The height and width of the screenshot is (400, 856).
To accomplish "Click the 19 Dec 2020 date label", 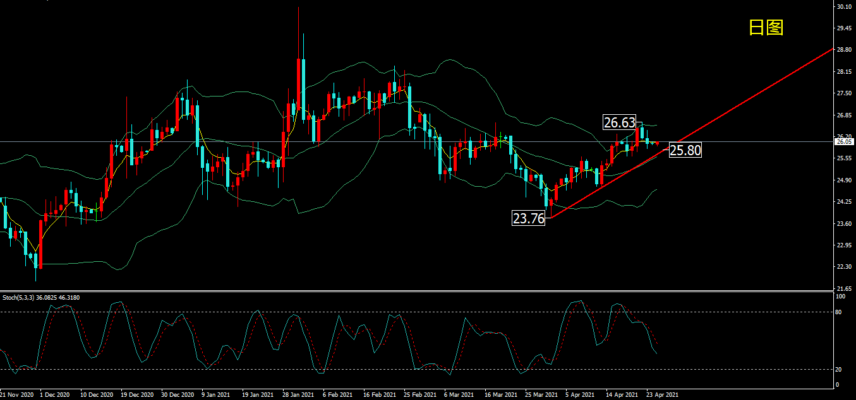I will (x=136, y=395).
